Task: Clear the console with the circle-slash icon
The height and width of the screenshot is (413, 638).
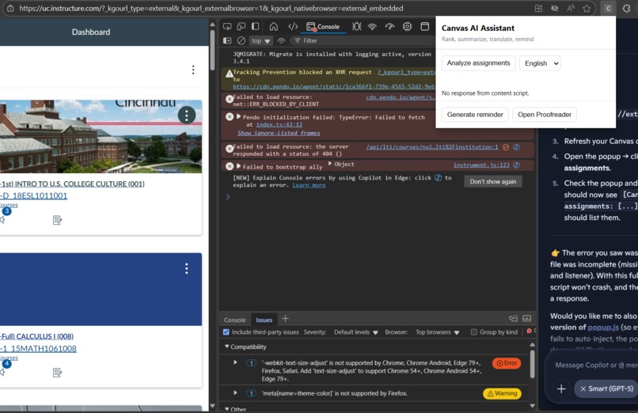Action: [x=241, y=40]
